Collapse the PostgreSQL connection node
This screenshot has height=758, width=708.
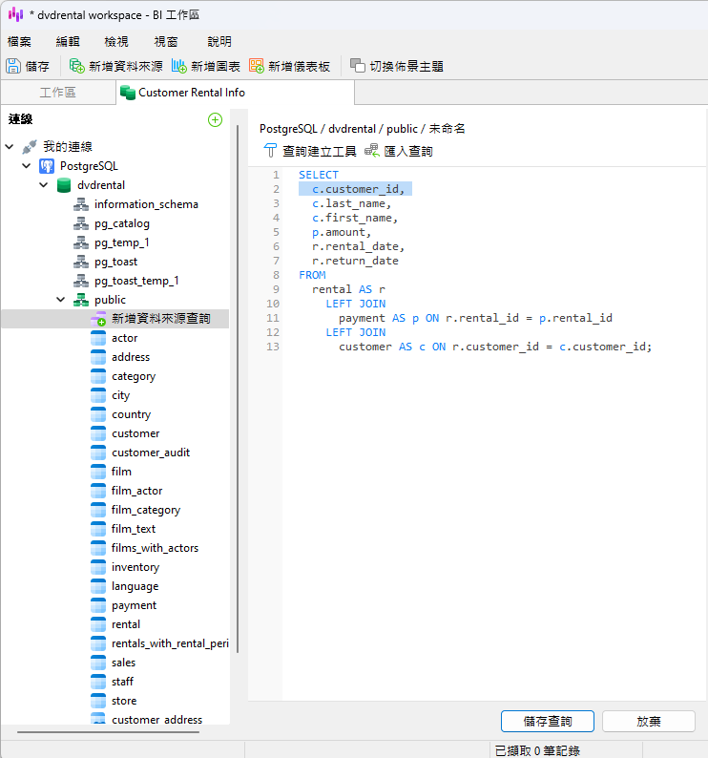27,166
